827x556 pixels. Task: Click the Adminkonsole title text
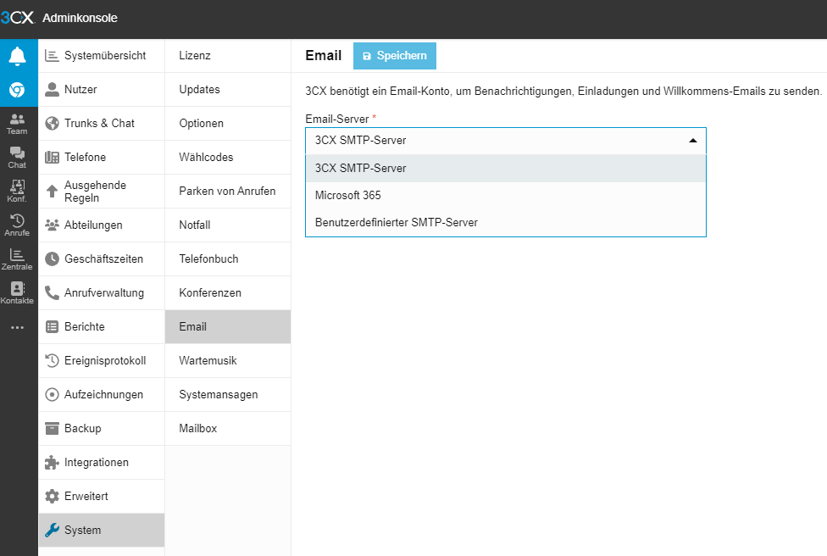click(80, 18)
